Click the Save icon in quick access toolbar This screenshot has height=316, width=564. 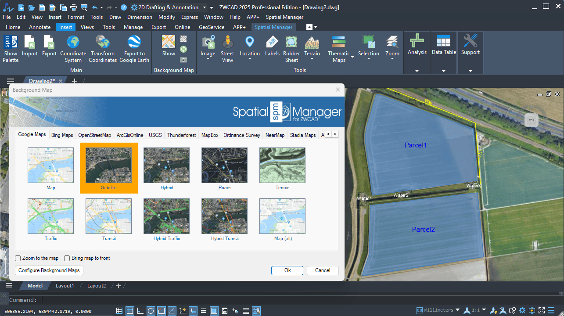pyautogui.click(x=42, y=7)
